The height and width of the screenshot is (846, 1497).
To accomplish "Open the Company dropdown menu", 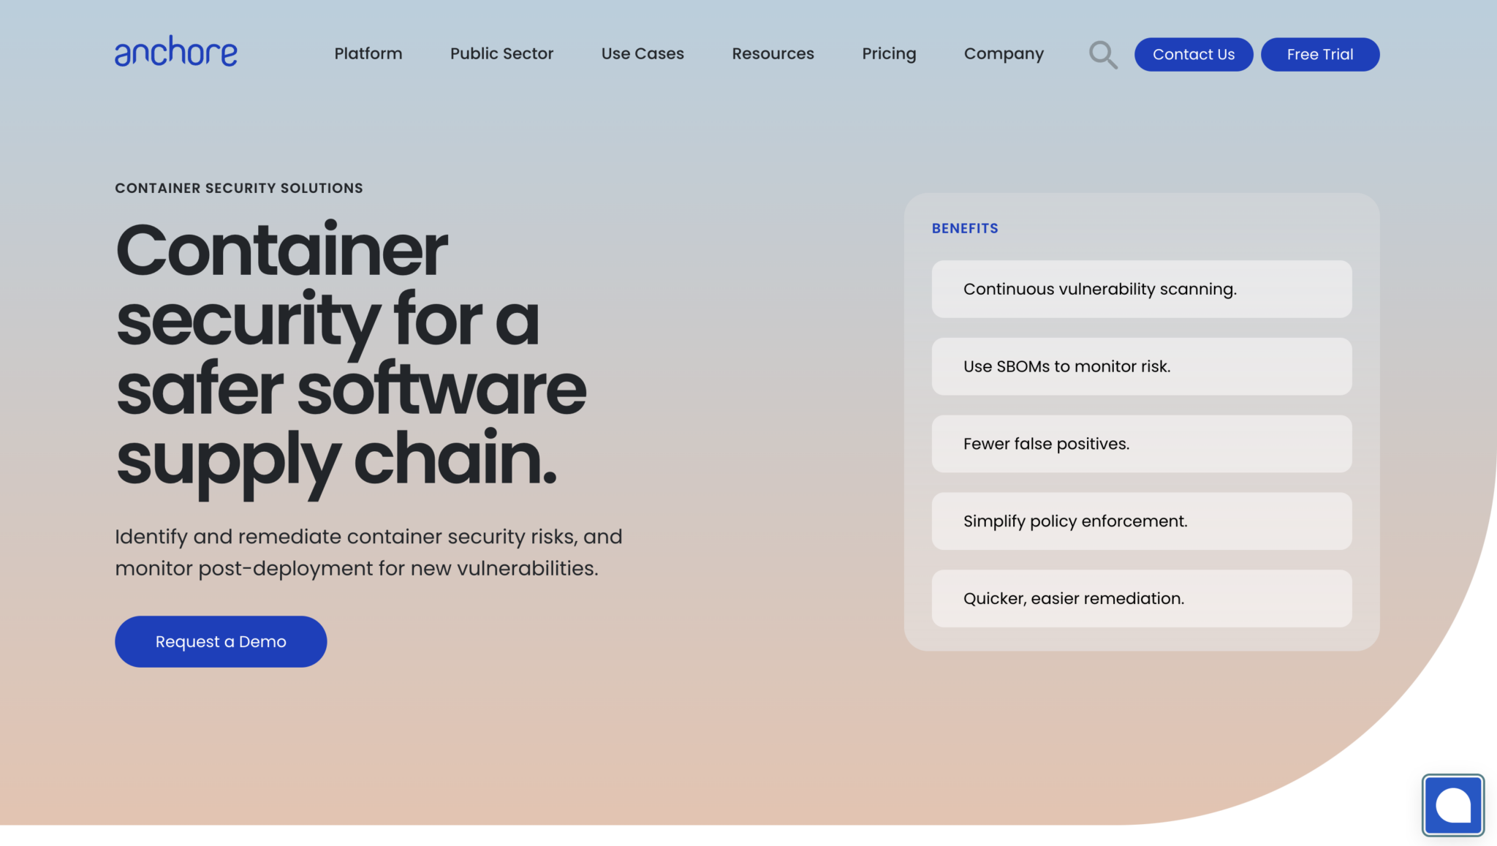I will coord(1003,53).
